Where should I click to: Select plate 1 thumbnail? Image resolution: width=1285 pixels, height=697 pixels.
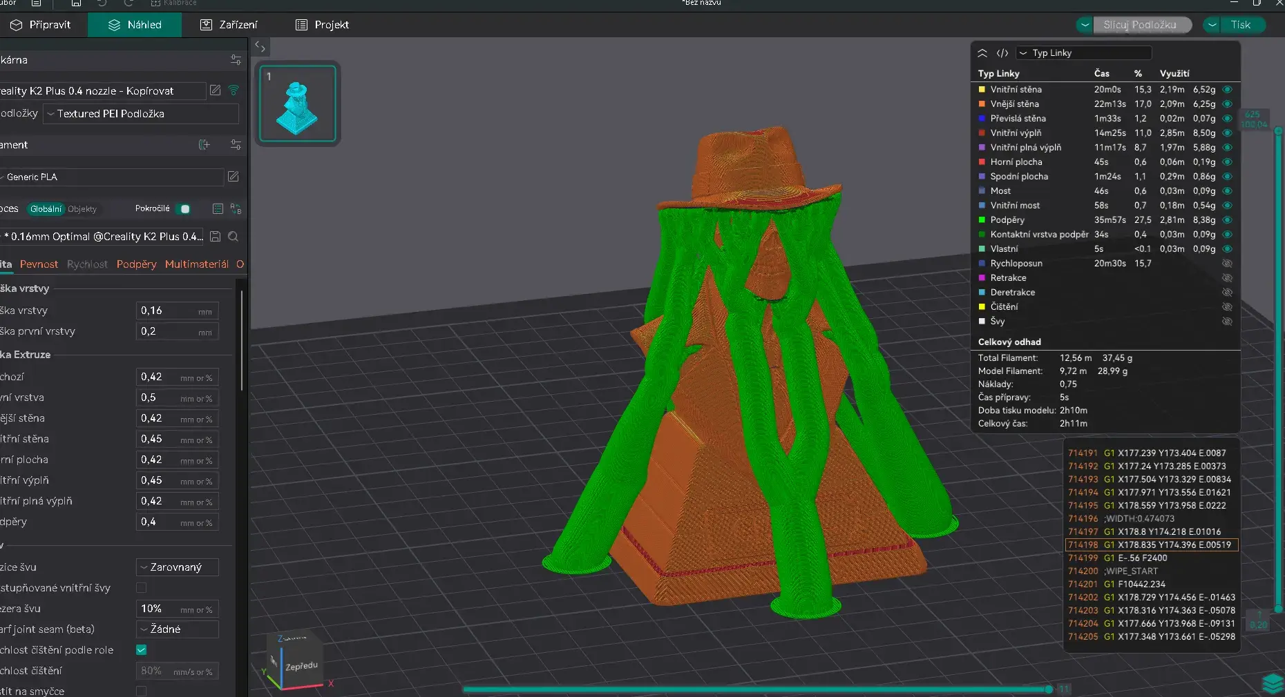click(x=298, y=104)
